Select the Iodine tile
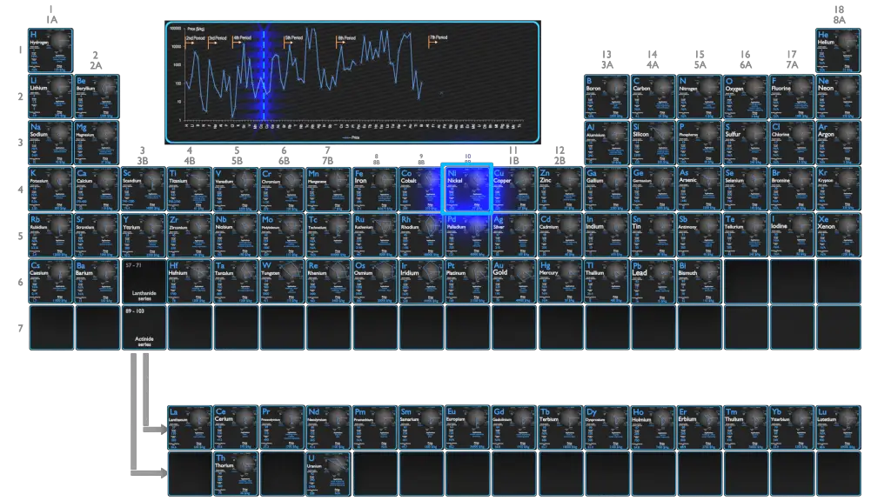The height and width of the screenshot is (501, 891). [792, 235]
